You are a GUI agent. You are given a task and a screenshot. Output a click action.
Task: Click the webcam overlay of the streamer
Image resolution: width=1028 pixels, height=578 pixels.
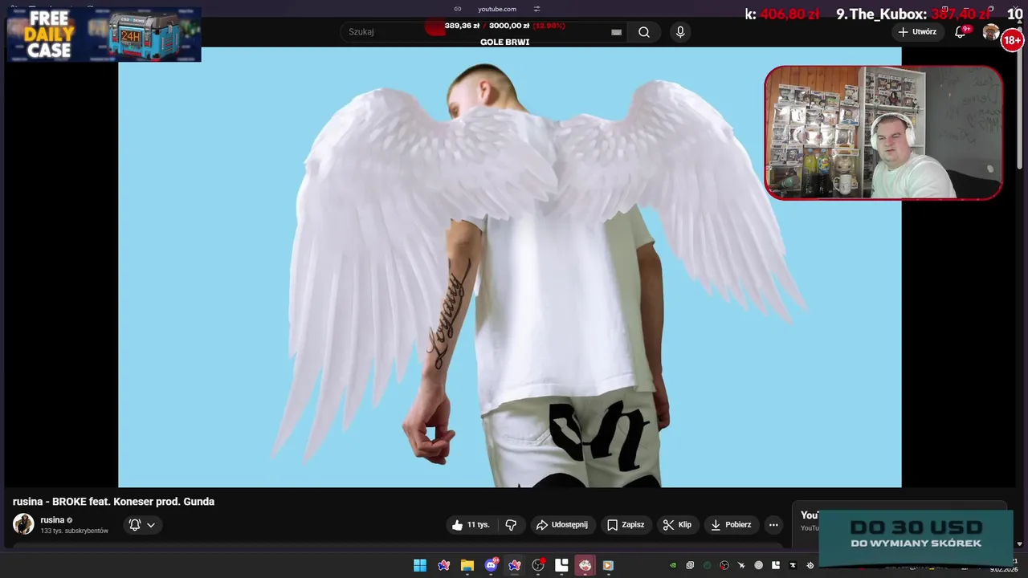click(883, 132)
